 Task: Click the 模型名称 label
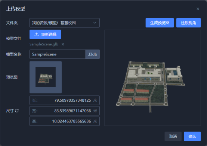(x=14, y=54)
